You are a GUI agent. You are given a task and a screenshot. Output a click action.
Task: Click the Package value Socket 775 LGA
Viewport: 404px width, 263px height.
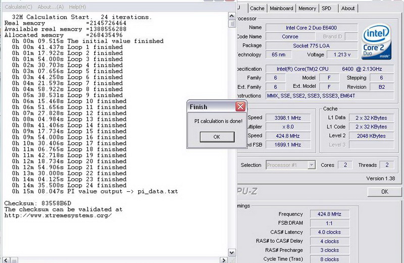tap(312, 45)
